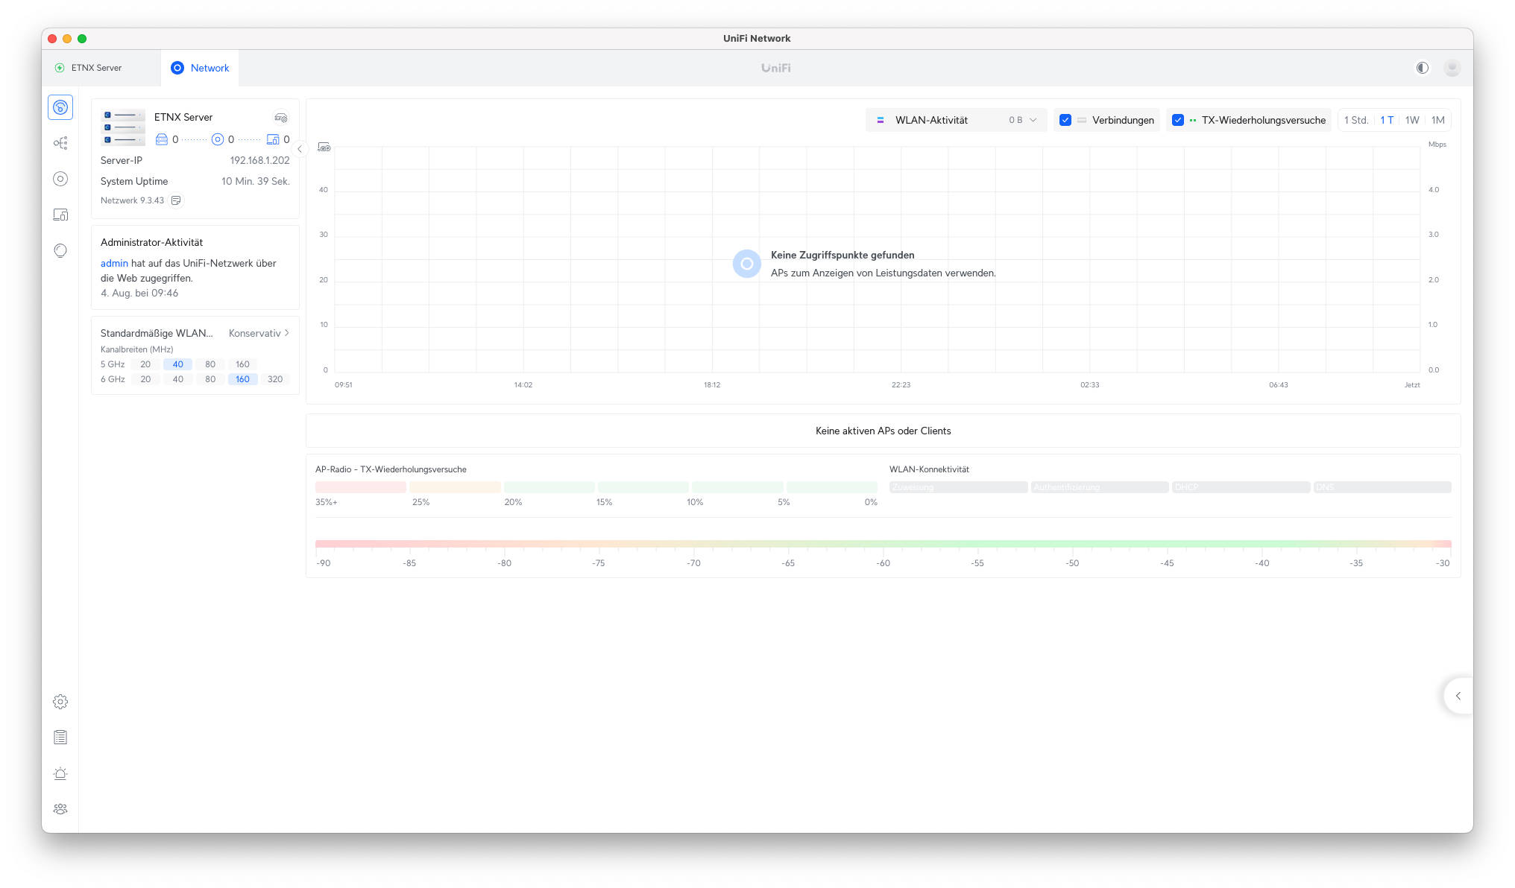Expand the right side panel arrow

coord(1458,696)
